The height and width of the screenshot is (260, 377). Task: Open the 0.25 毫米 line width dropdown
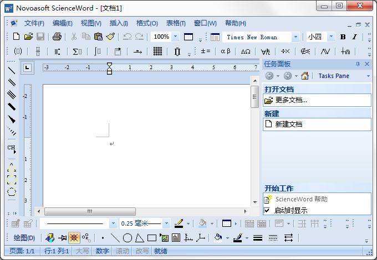pyautogui.click(x=166, y=223)
